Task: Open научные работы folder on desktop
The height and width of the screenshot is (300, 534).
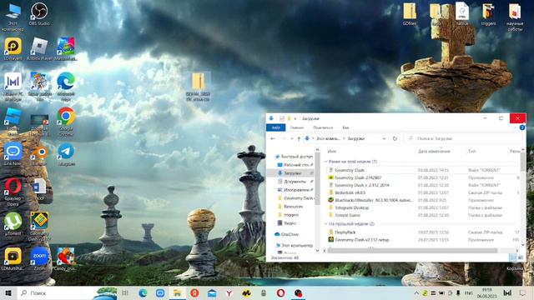Action: (515, 17)
